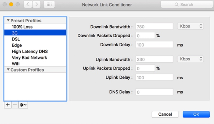Click the Preset Profiles header text
214x124 pixels.
point(26,21)
